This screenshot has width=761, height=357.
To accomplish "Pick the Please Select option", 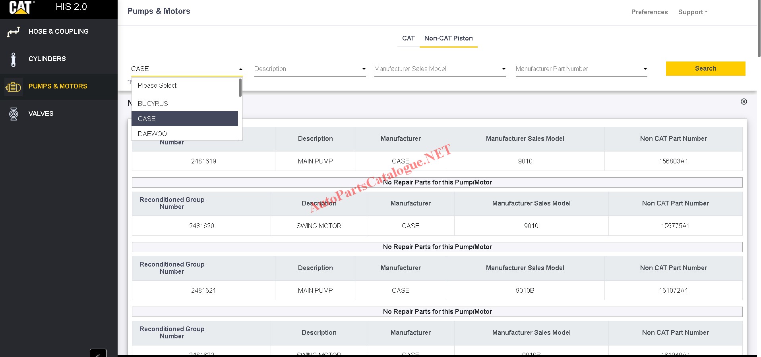I will (157, 86).
